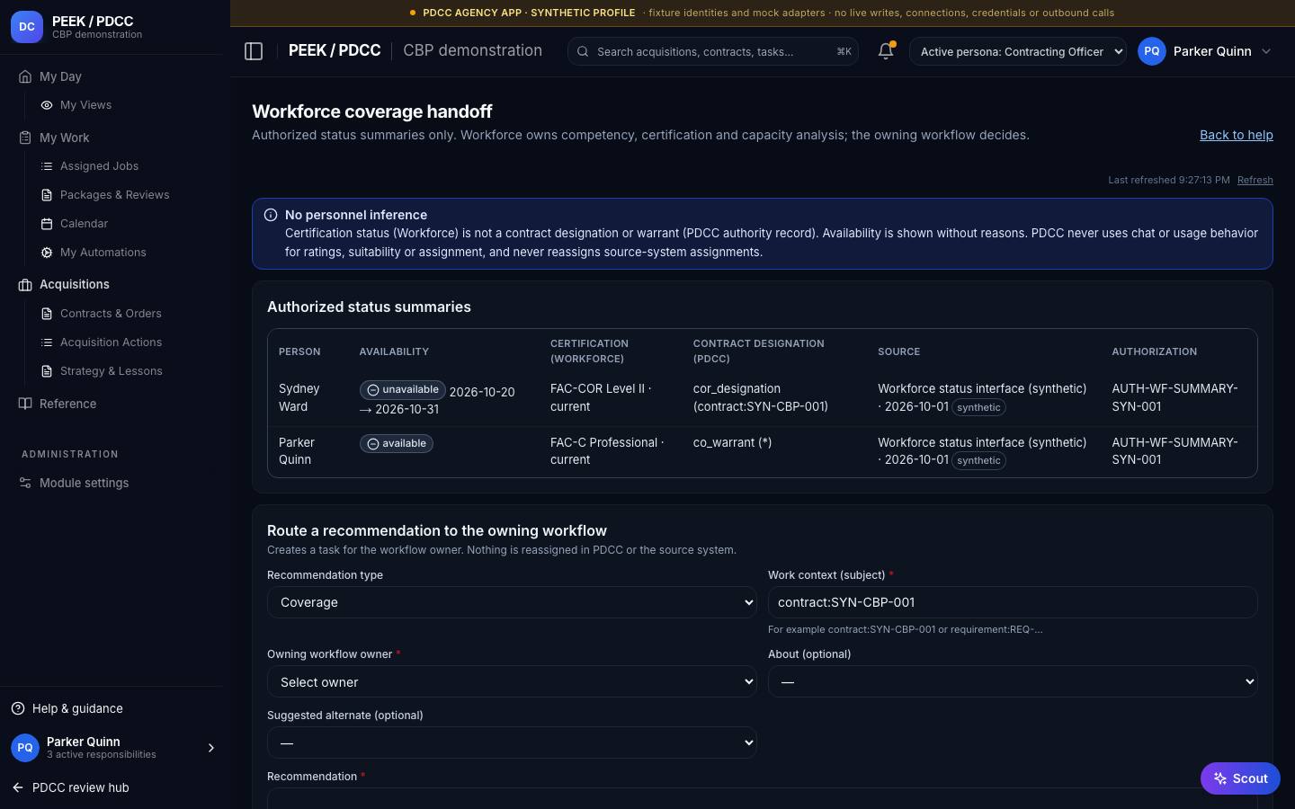Click the PQ avatar in the header
The image size is (1295, 809).
[1152, 51]
